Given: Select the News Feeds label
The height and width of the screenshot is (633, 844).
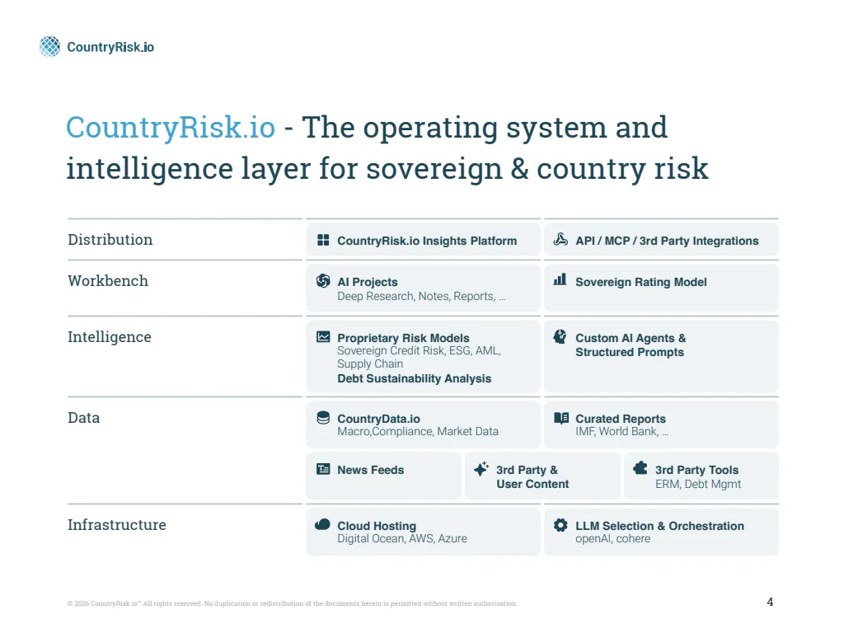Looking at the screenshot, I should click(370, 470).
